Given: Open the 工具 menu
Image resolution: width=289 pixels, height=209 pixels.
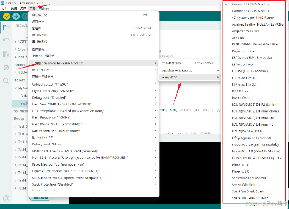Looking at the screenshot, I should pyautogui.click(x=32, y=9).
